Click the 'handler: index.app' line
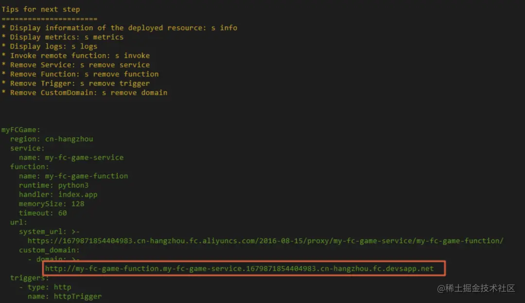This screenshot has height=303, width=525. pos(58,195)
